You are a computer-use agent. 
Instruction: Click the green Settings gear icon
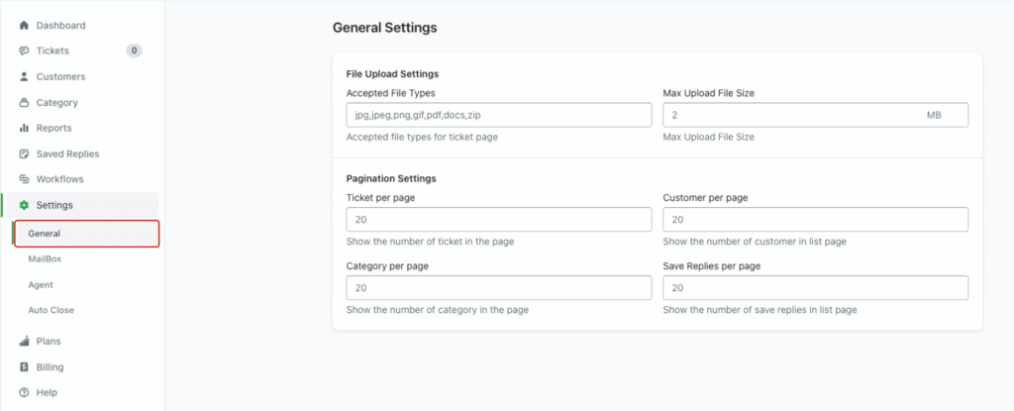pos(24,205)
